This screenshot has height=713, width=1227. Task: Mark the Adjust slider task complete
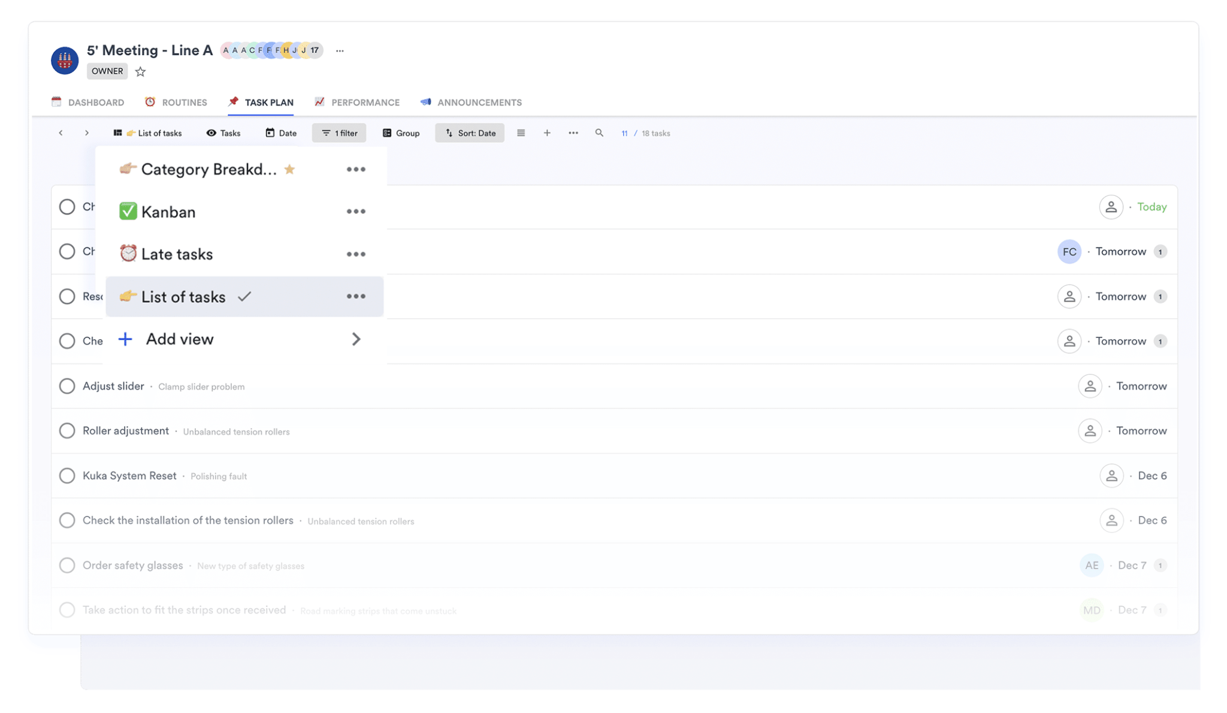click(67, 386)
